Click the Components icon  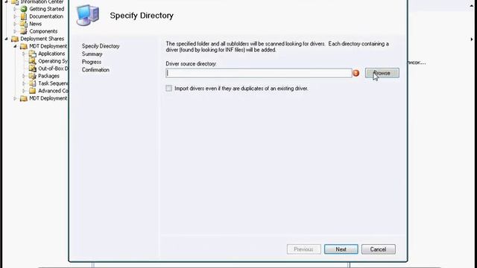coord(24,31)
